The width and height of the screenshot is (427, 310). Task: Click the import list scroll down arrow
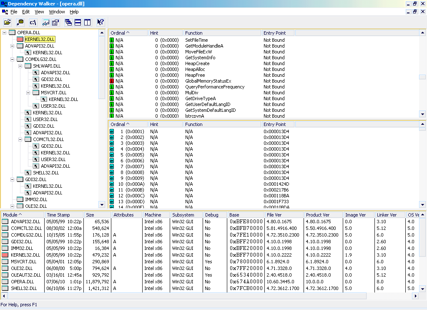[422, 114]
